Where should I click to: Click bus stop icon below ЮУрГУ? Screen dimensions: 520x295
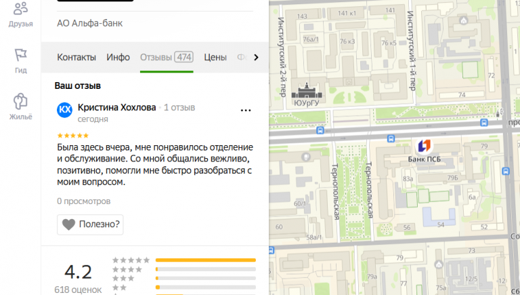[x=320, y=130]
